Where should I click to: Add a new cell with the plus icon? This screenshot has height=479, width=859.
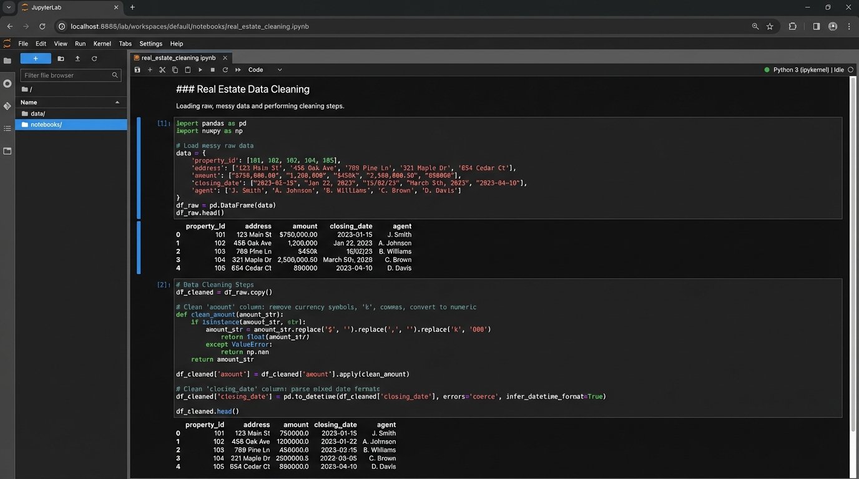[x=150, y=70]
